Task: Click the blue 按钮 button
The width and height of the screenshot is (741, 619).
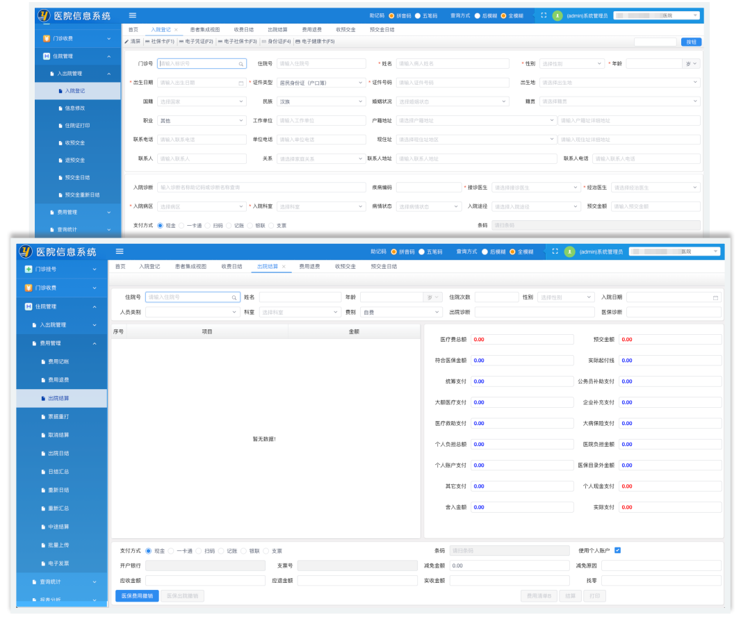Action: pyautogui.click(x=690, y=42)
